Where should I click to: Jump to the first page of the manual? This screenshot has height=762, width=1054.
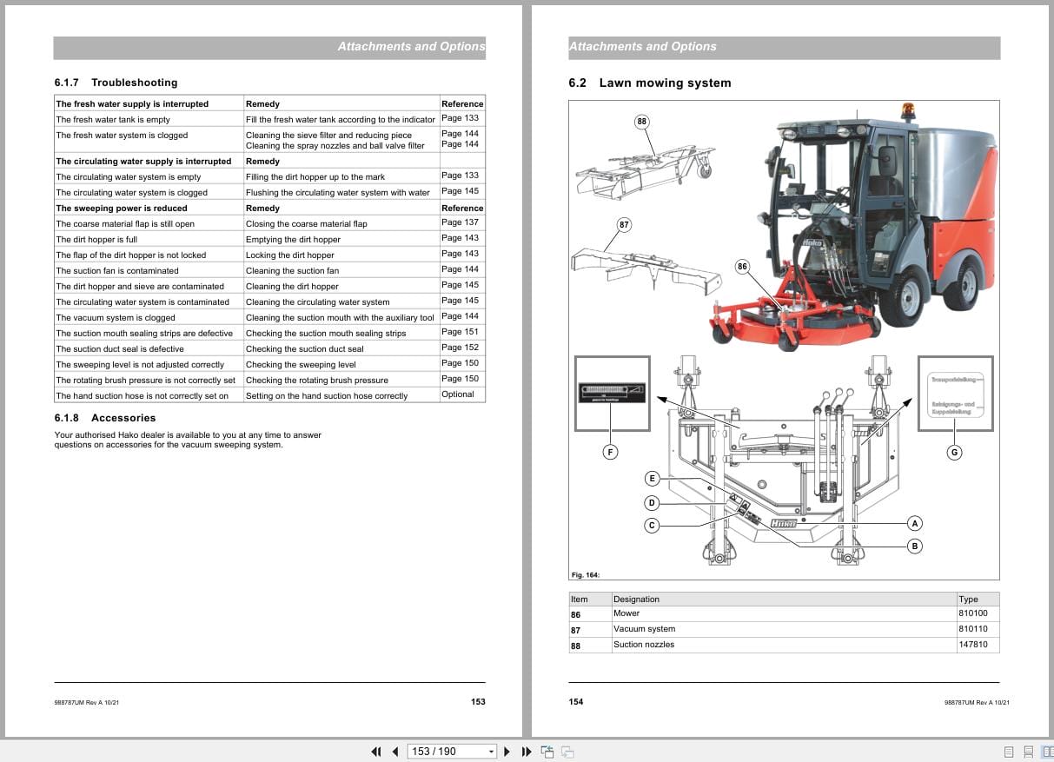click(x=376, y=751)
